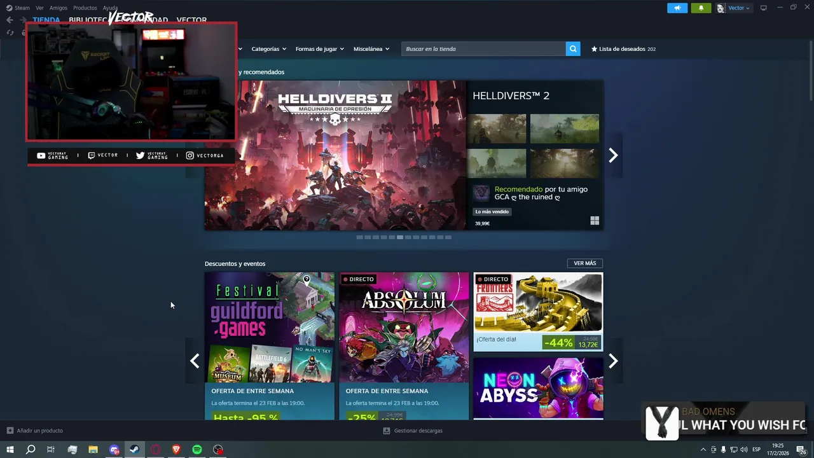Open the green notifications bell
Viewport: 814px width, 458px height.
pos(701,8)
